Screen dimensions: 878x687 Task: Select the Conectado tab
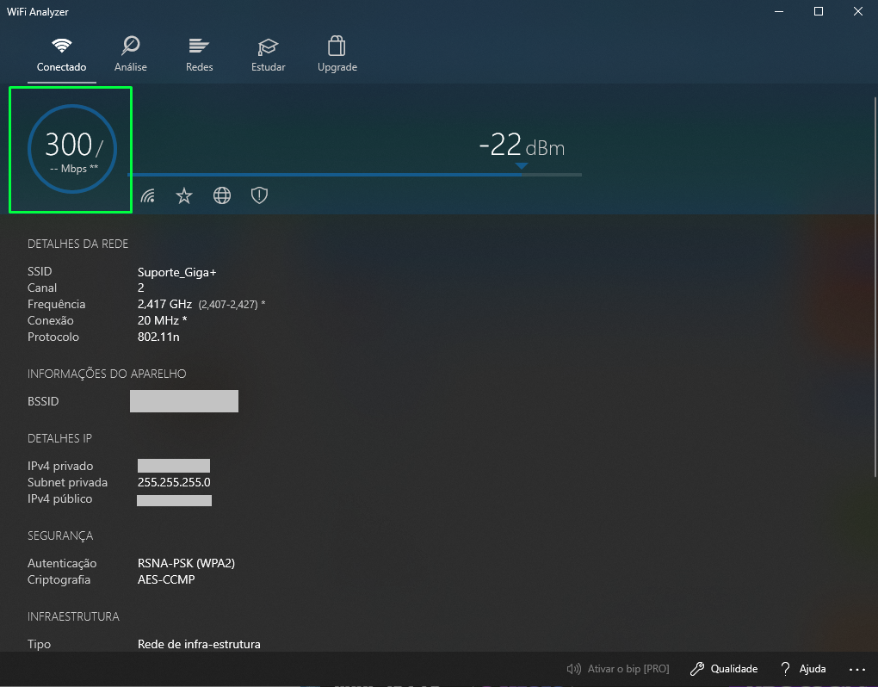(61, 54)
